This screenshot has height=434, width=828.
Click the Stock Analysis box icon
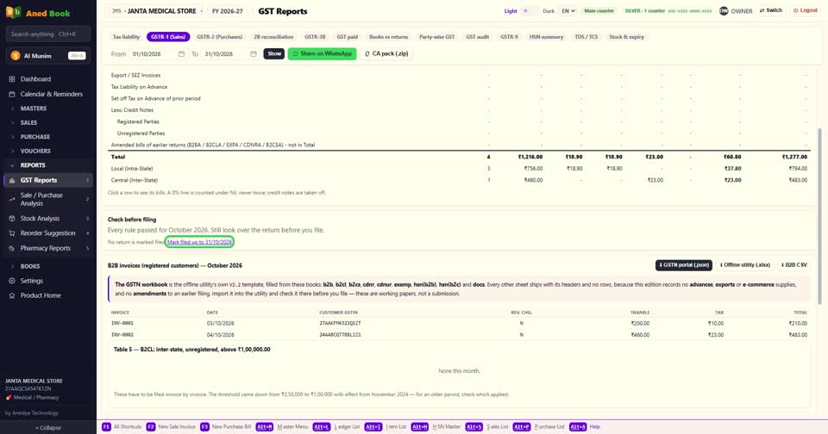(x=11, y=219)
